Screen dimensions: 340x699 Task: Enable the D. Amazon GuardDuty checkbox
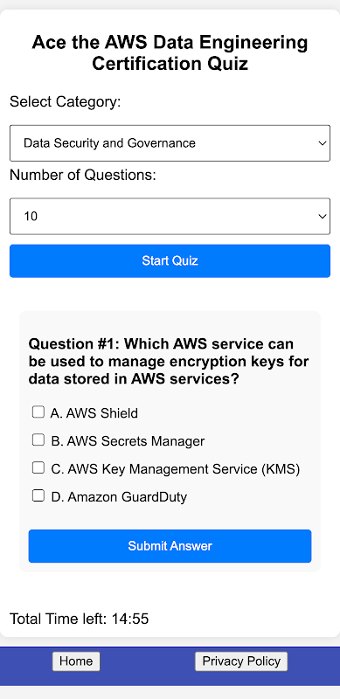[38, 495]
